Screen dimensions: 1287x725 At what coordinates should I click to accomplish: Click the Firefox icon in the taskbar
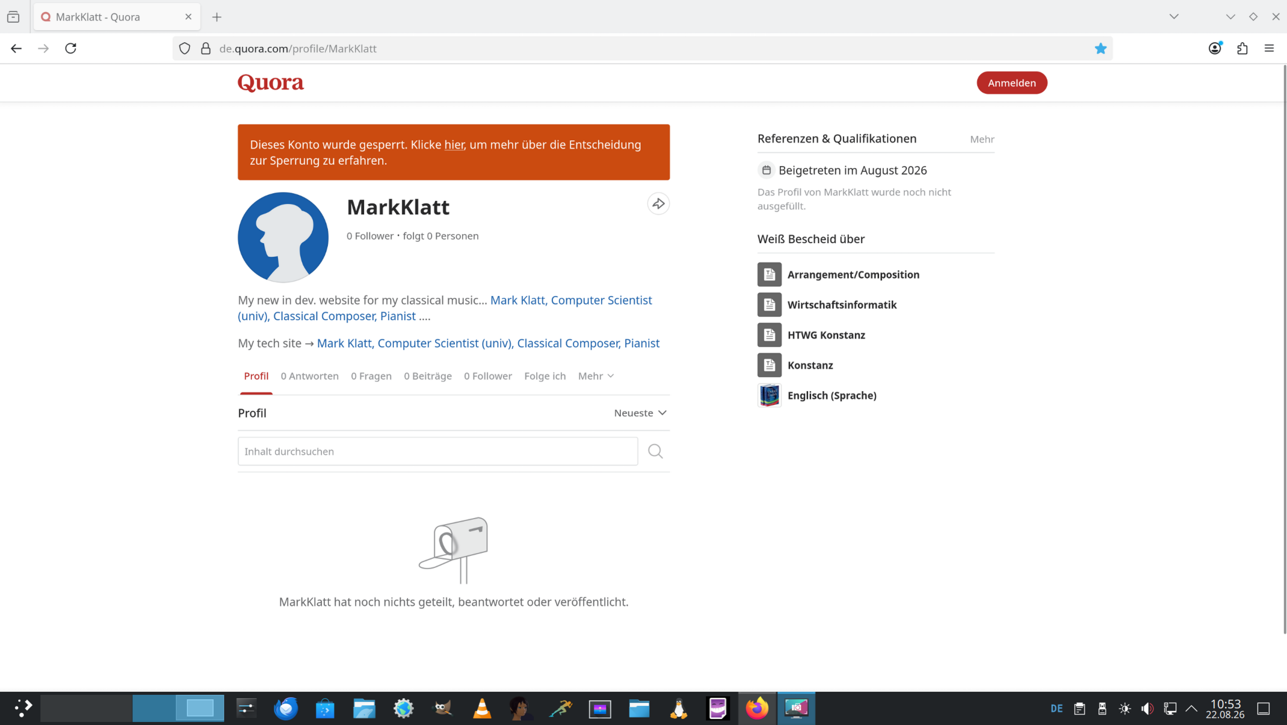757,708
